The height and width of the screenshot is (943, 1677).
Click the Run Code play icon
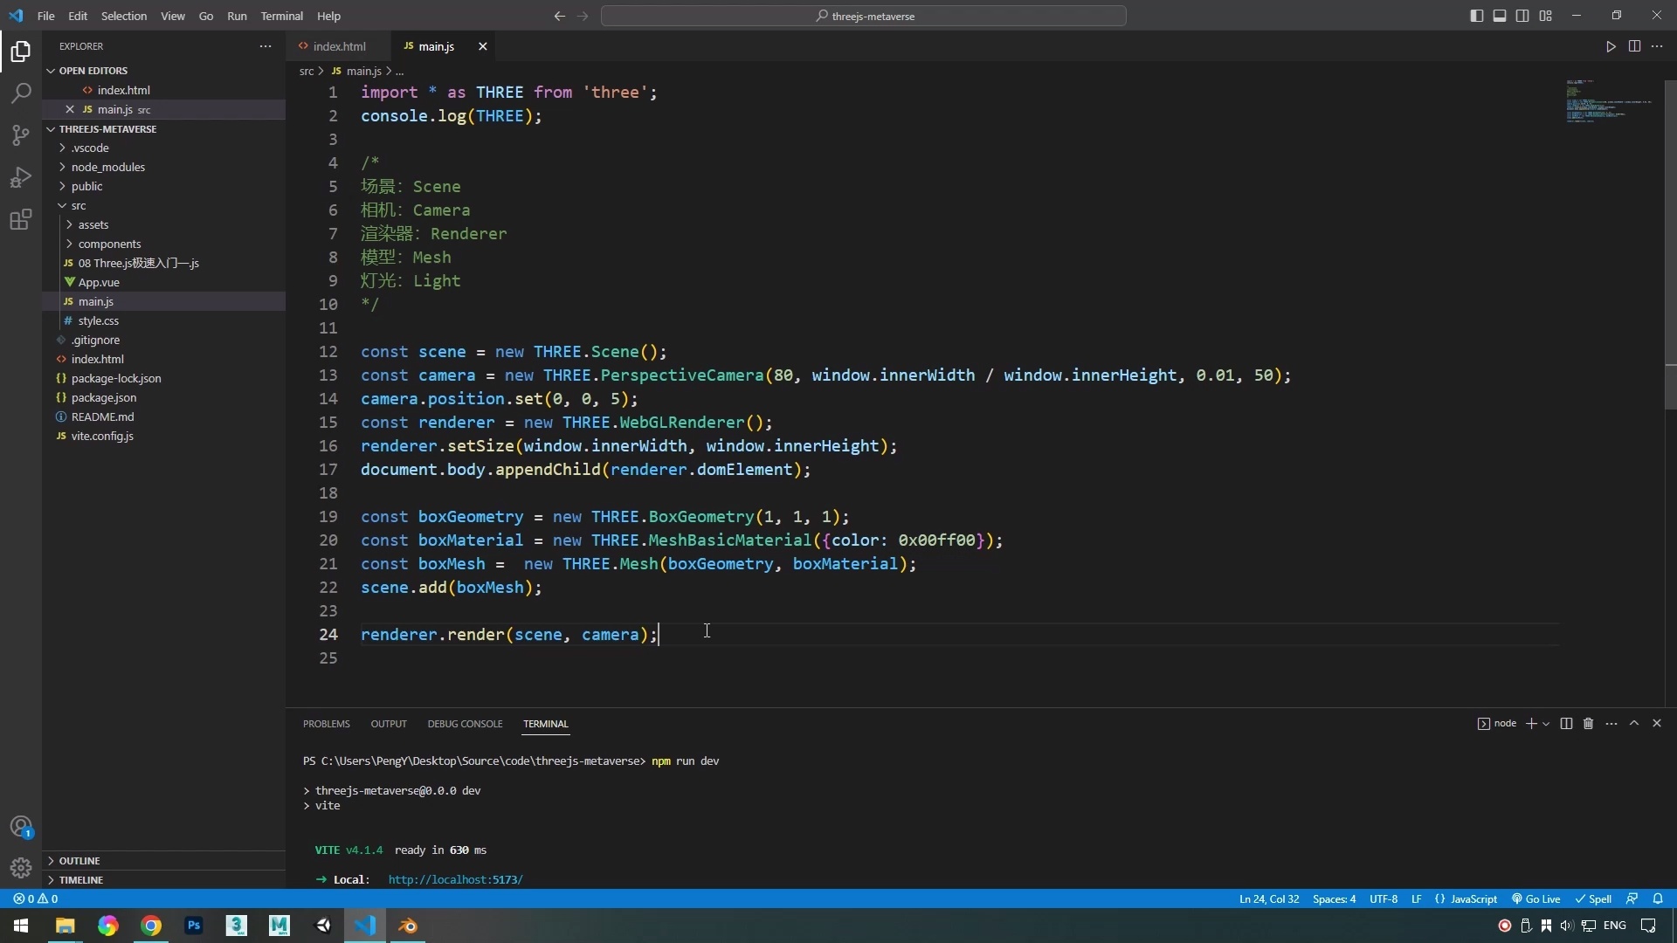pyautogui.click(x=1611, y=46)
